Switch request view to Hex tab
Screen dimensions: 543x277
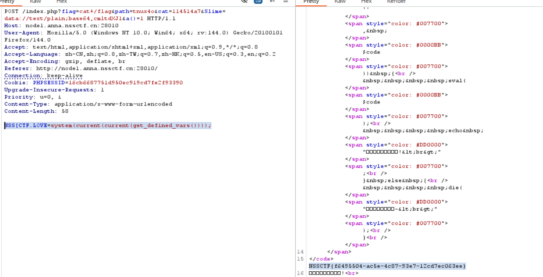(x=62, y=2)
